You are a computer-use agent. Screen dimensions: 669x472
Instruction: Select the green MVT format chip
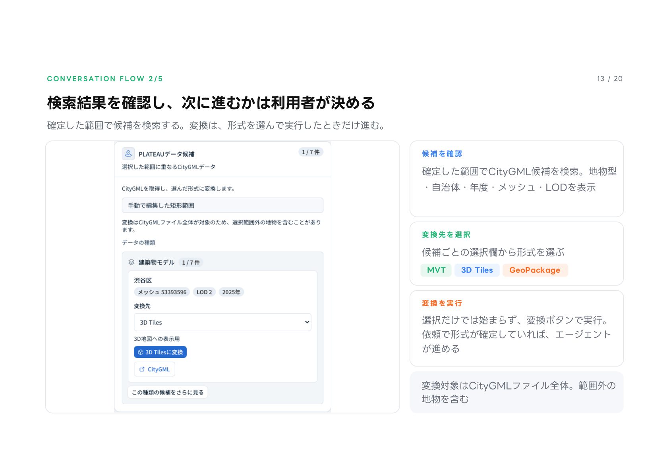click(436, 270)
